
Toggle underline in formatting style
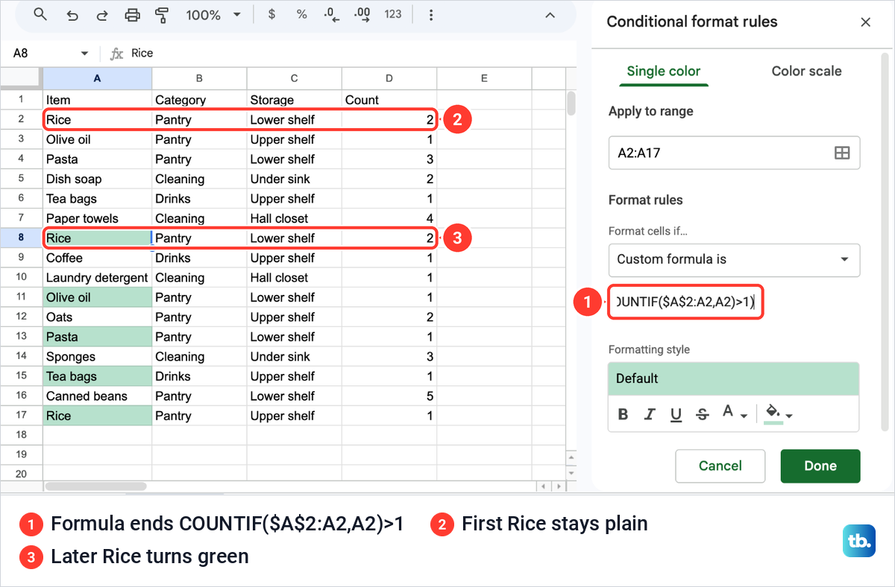(x=676, y=414)
